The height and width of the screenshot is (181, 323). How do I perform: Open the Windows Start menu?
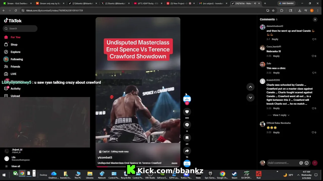[4, 175]
